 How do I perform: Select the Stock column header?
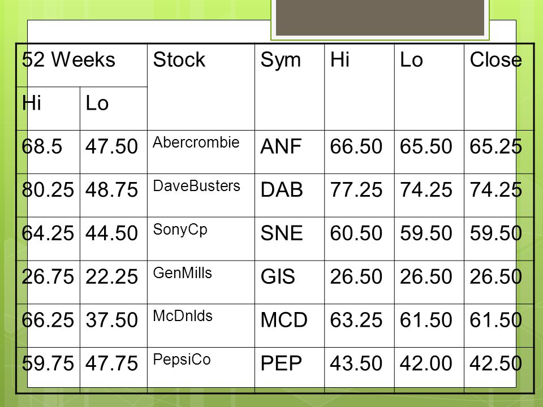pyautogui.click(x=201, y=87)
